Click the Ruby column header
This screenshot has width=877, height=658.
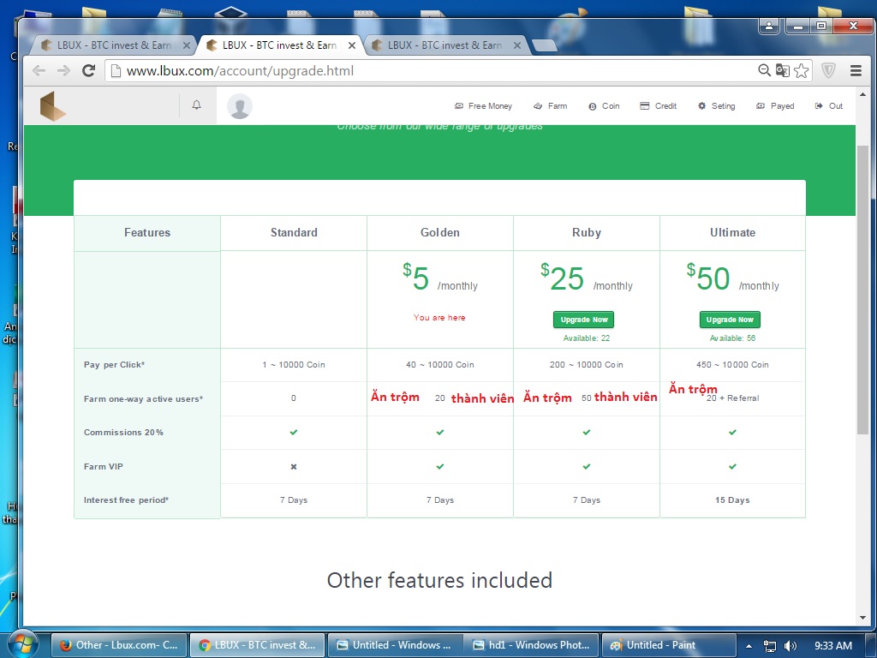(586, 232)
